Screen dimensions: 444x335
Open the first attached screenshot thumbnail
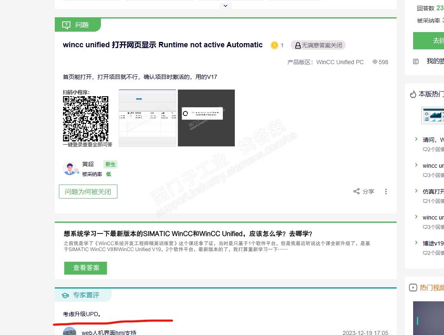[147, 118]
